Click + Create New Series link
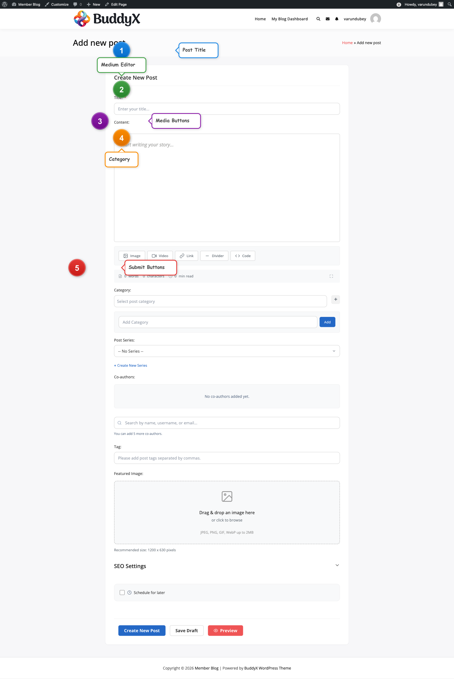The width and height of the screenshot is (454, 679). 131,365
